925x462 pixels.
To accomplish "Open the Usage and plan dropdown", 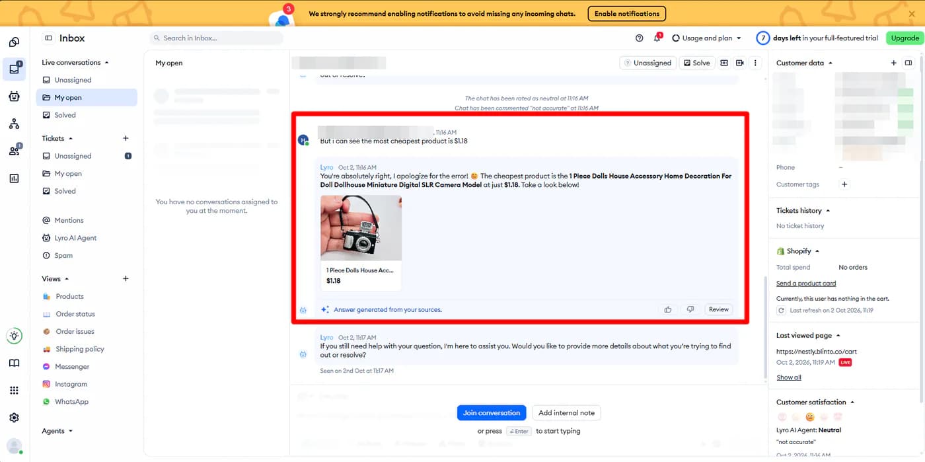I will pos(706,38).
